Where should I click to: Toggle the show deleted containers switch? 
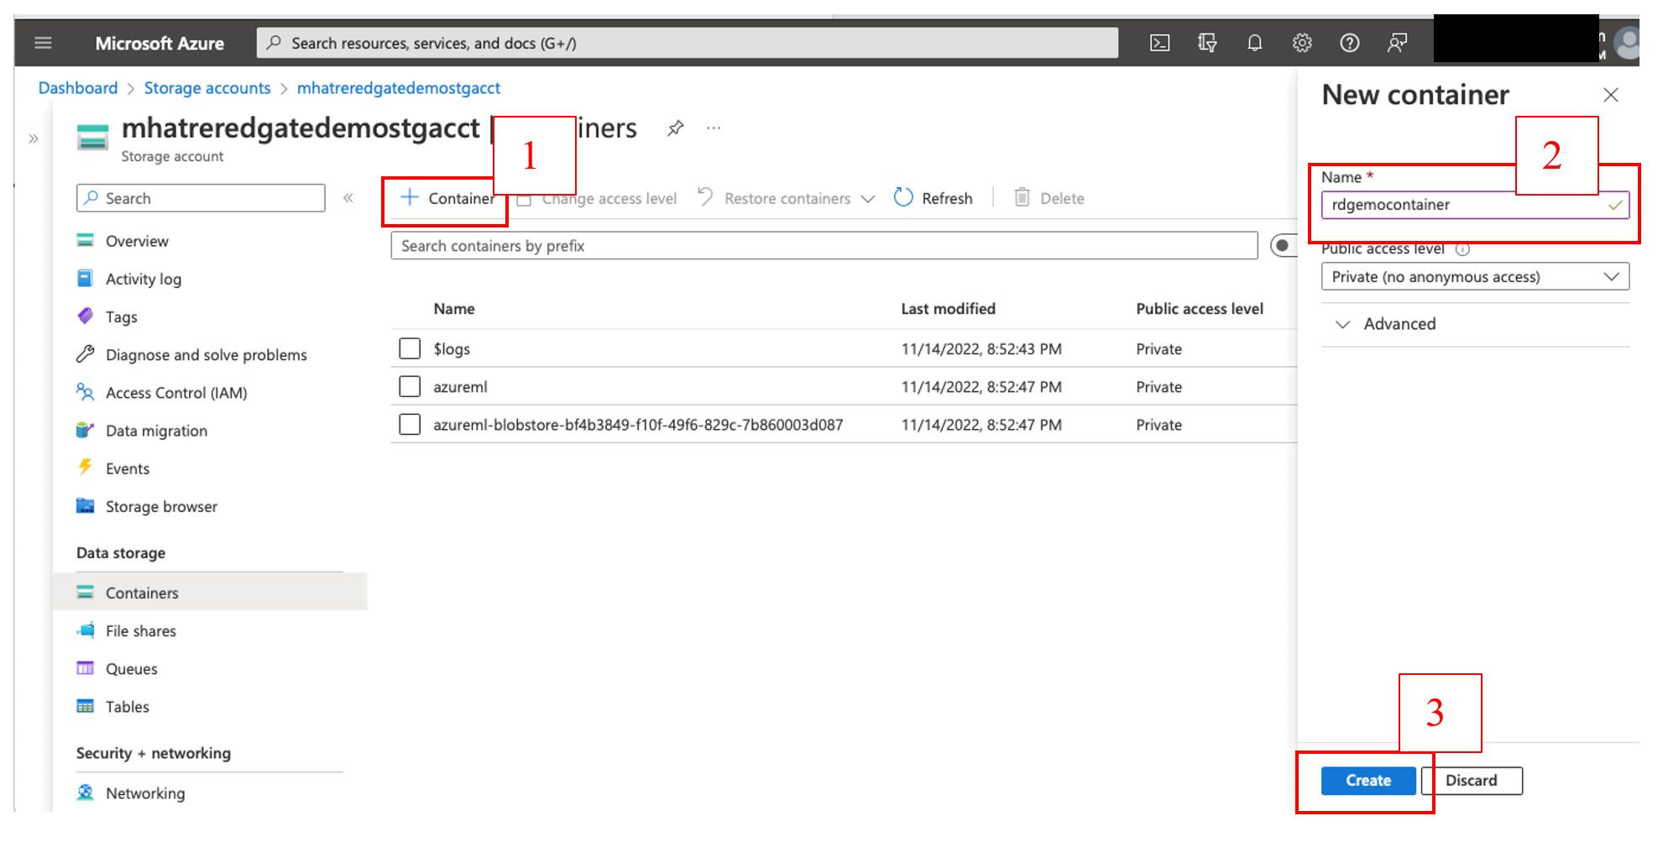[x=1284, y=246]
